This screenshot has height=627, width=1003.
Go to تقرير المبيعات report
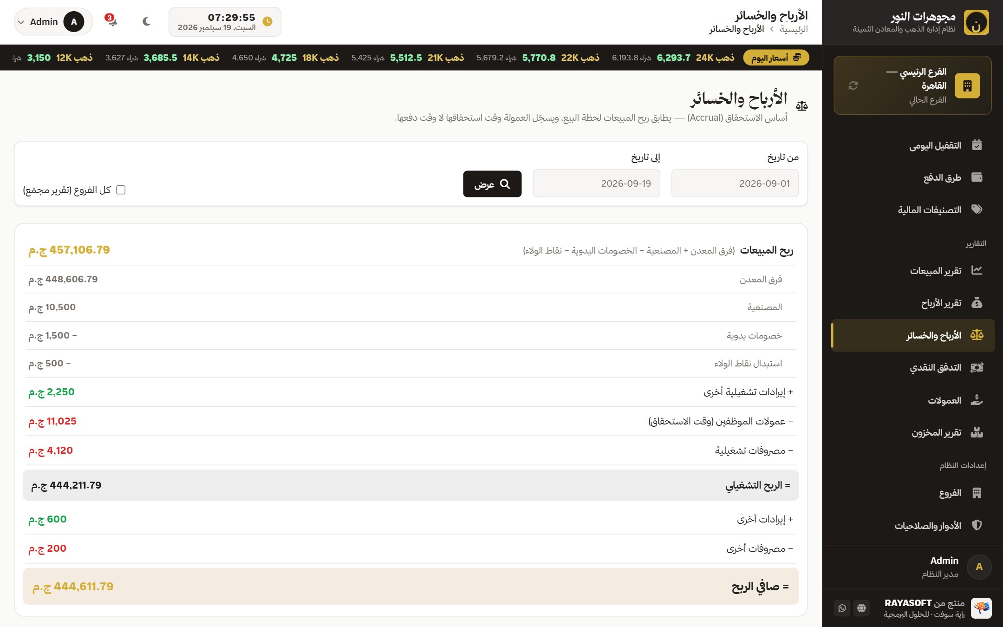(x=912, y=270)
